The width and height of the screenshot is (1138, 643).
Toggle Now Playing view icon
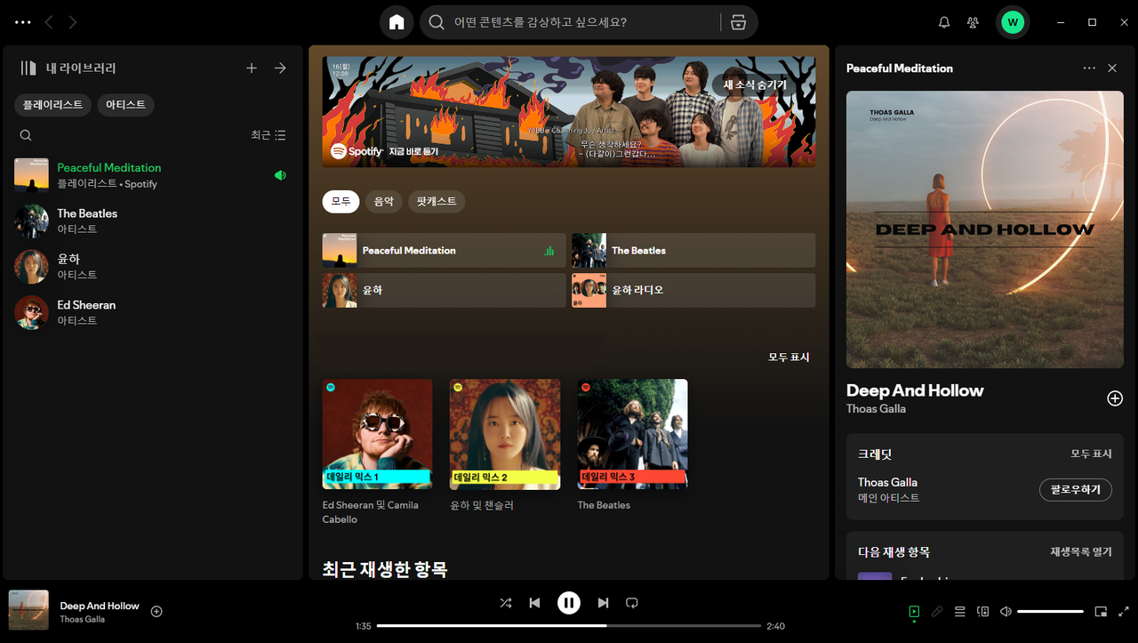coord(914,612)
